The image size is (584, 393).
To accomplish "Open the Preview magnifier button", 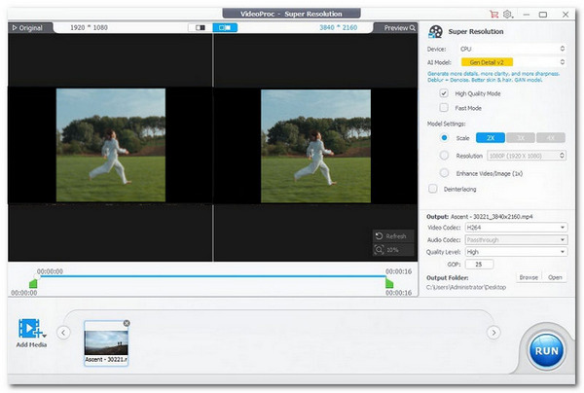I will click(399, 28).
